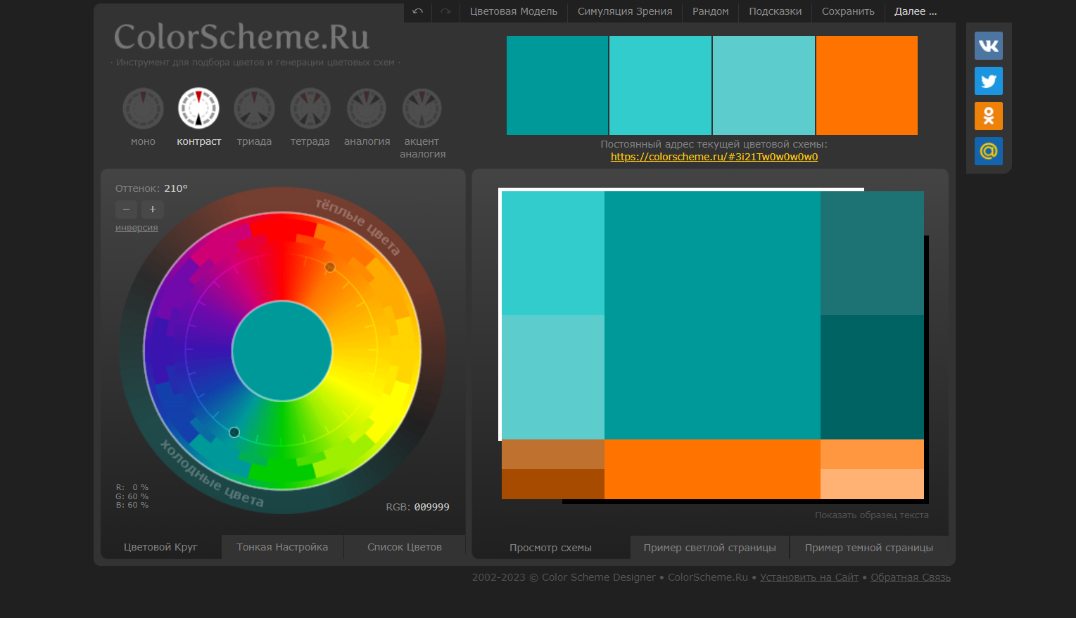The image size is (1076, 618).
Task: Switch to the Список Цветов tab
Action: (405, 547)
